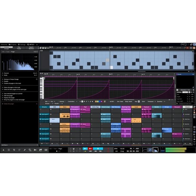Click the BPM tempo value field
196x196 pixels.
tap(122, 149)
